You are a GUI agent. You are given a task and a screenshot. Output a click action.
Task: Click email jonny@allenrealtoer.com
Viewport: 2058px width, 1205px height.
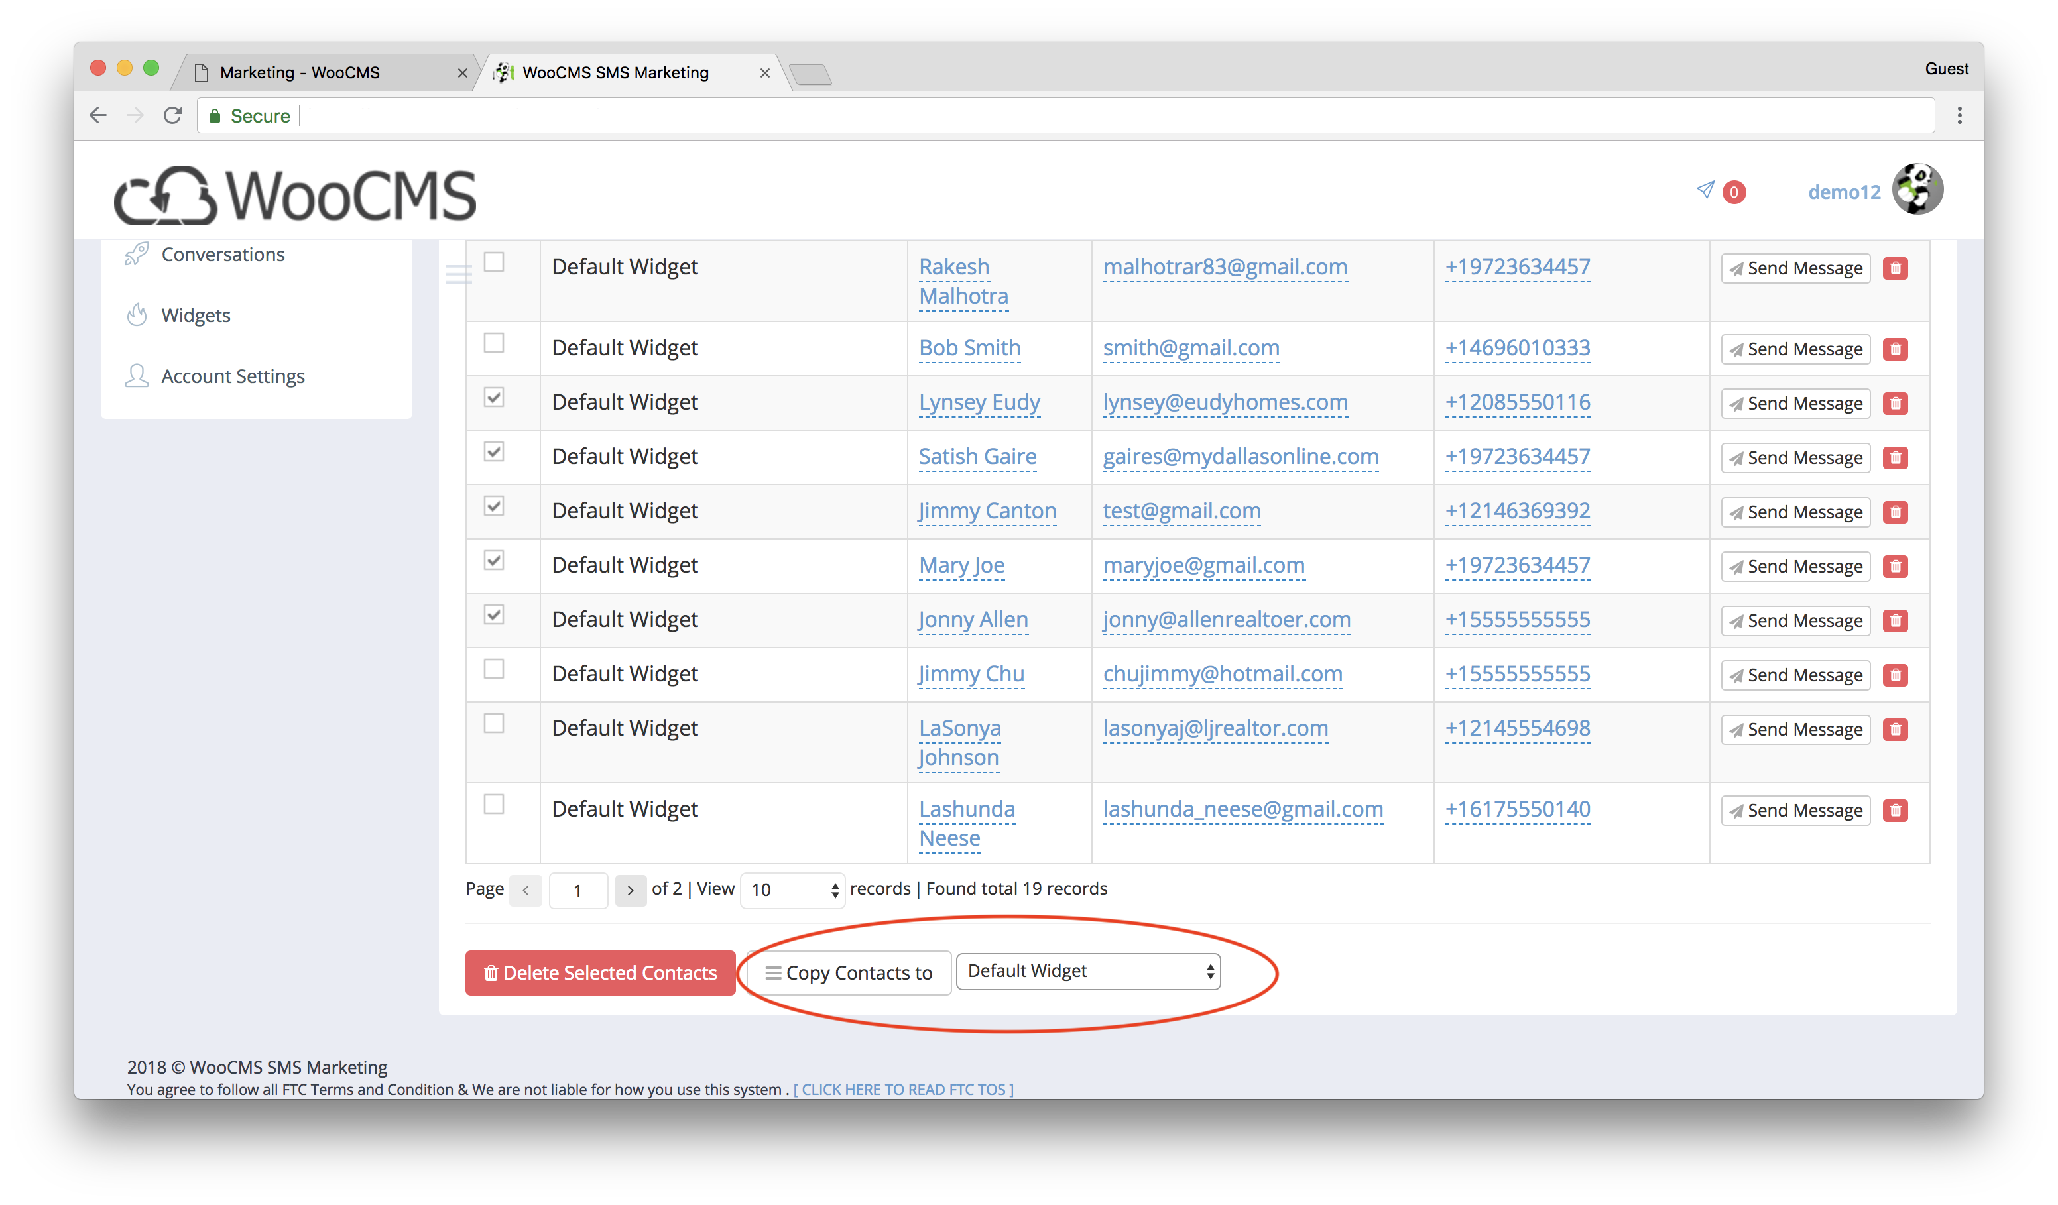(x=1227, y=619)
